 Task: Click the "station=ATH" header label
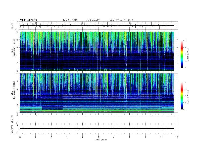tap(93, 20)
